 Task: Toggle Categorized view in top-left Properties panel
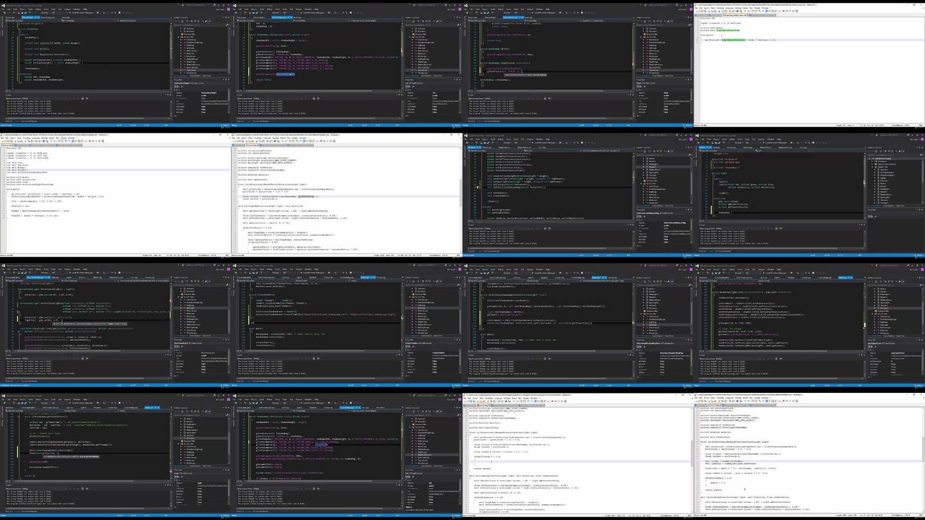click(x=176, y=87)
